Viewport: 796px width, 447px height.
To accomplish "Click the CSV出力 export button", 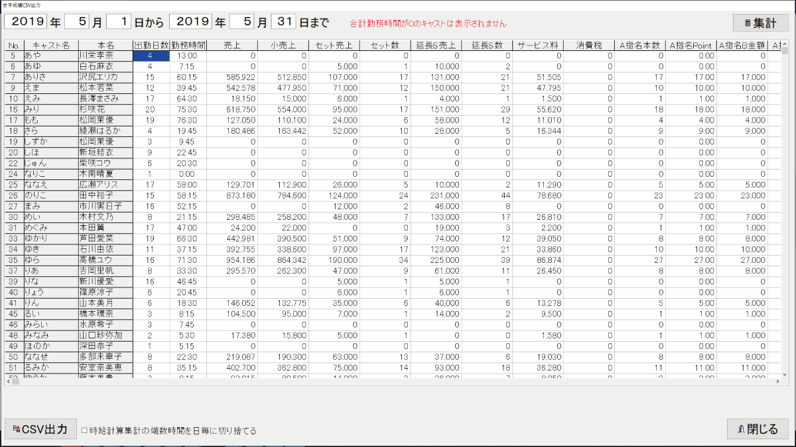I will point(40,429).
